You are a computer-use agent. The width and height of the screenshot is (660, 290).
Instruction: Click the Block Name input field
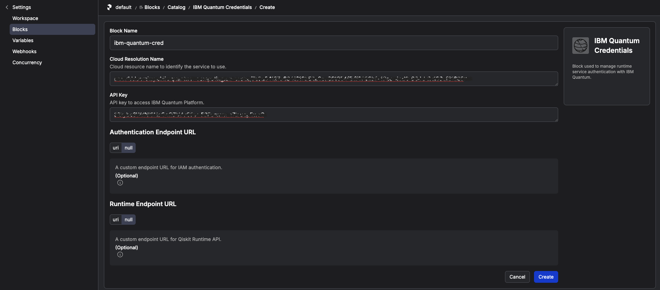click(x=333, y=43)
